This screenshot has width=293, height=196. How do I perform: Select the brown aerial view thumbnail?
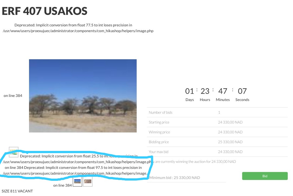click(x=88, y=181)
